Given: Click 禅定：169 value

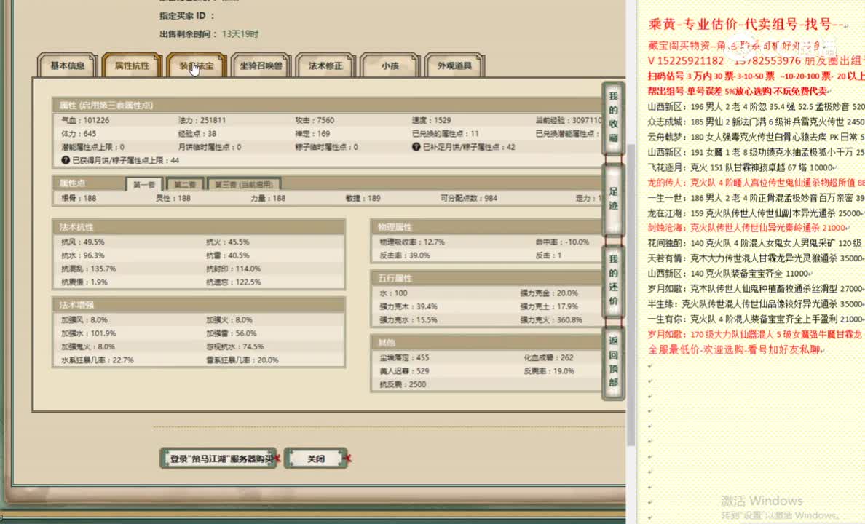Looking at the screenshot, I should (x=312, y=133).
